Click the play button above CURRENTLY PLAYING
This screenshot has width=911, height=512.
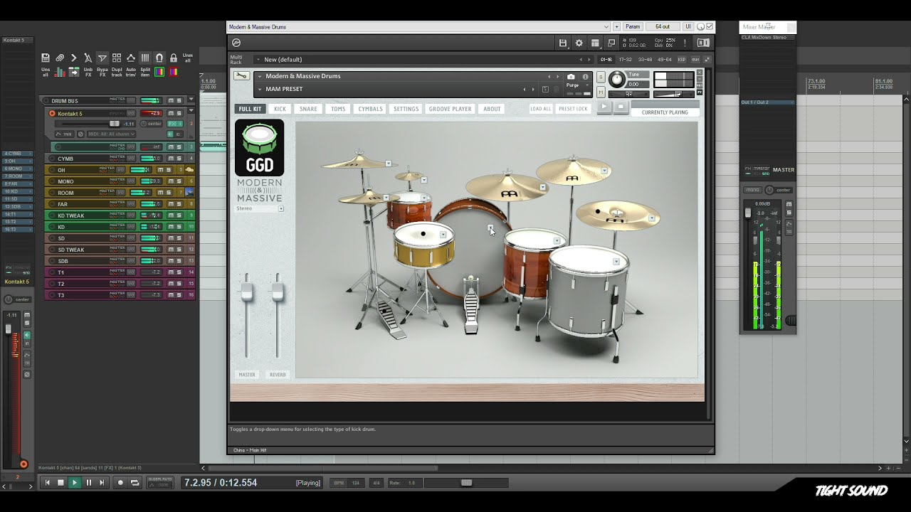pyautogui.click(x=604, y=107)
